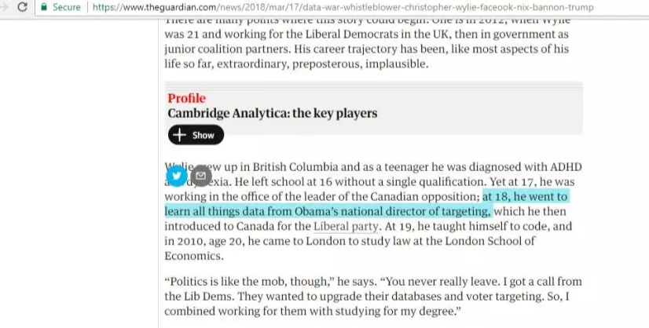Expand the key players profile with Show

pyautogui.click(x=196, y=135)
